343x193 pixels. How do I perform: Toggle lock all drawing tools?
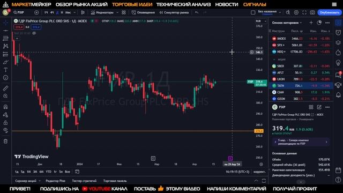point(5,123)
